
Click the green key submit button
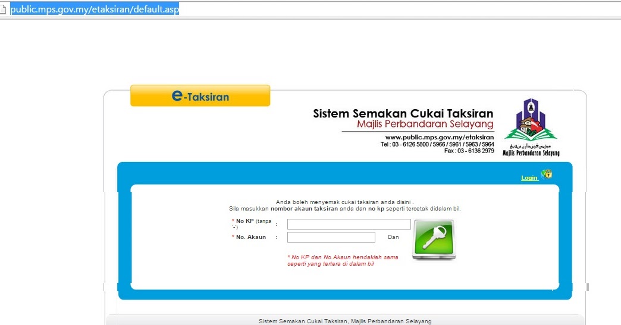(434, 240)
